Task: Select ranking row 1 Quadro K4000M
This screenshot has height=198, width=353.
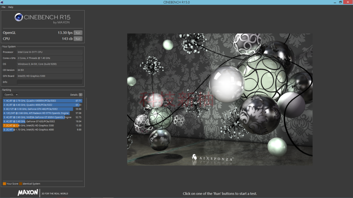Action: coord(42,101)
